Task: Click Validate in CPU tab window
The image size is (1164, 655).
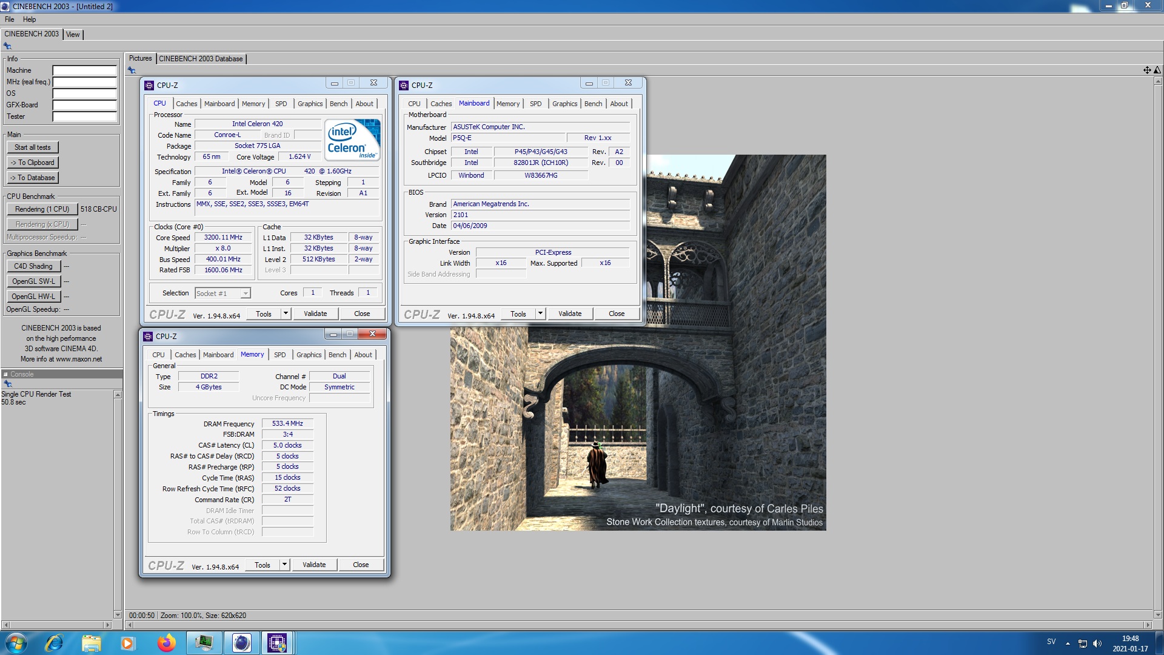Action: pos(315,314)
